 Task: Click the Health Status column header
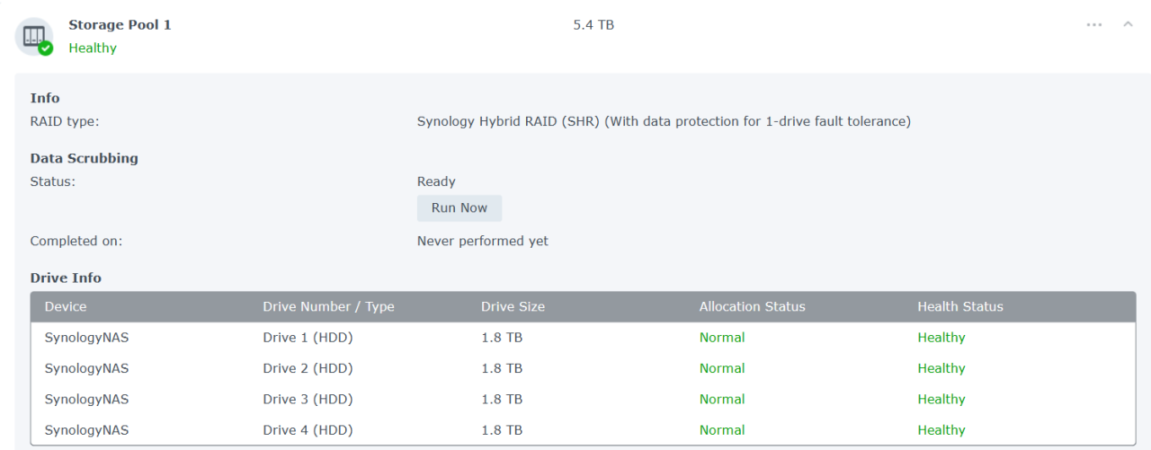tap(959, 307)
